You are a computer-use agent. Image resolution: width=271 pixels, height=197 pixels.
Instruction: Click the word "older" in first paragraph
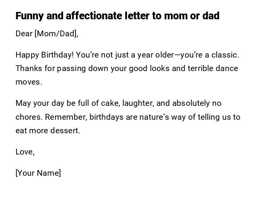pyautogui.click(x=165, y=55)
